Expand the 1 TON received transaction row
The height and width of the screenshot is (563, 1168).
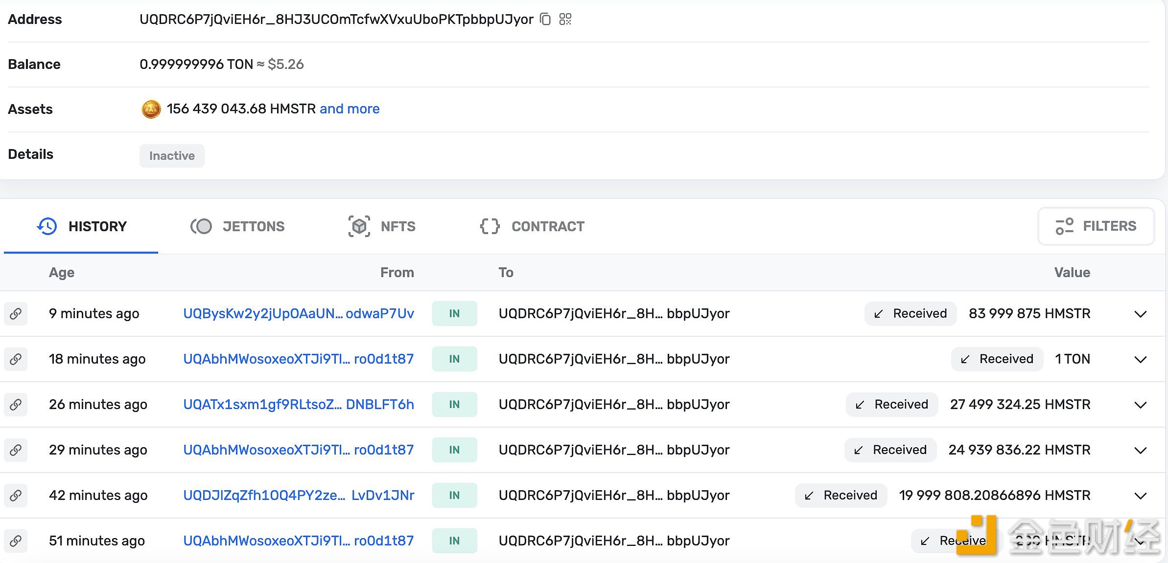[1141, 359]
